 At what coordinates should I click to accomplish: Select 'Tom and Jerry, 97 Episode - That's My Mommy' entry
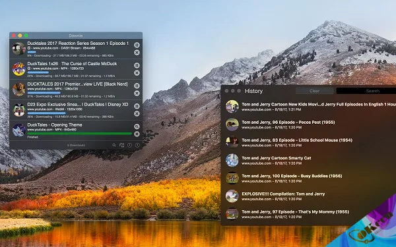308,213
